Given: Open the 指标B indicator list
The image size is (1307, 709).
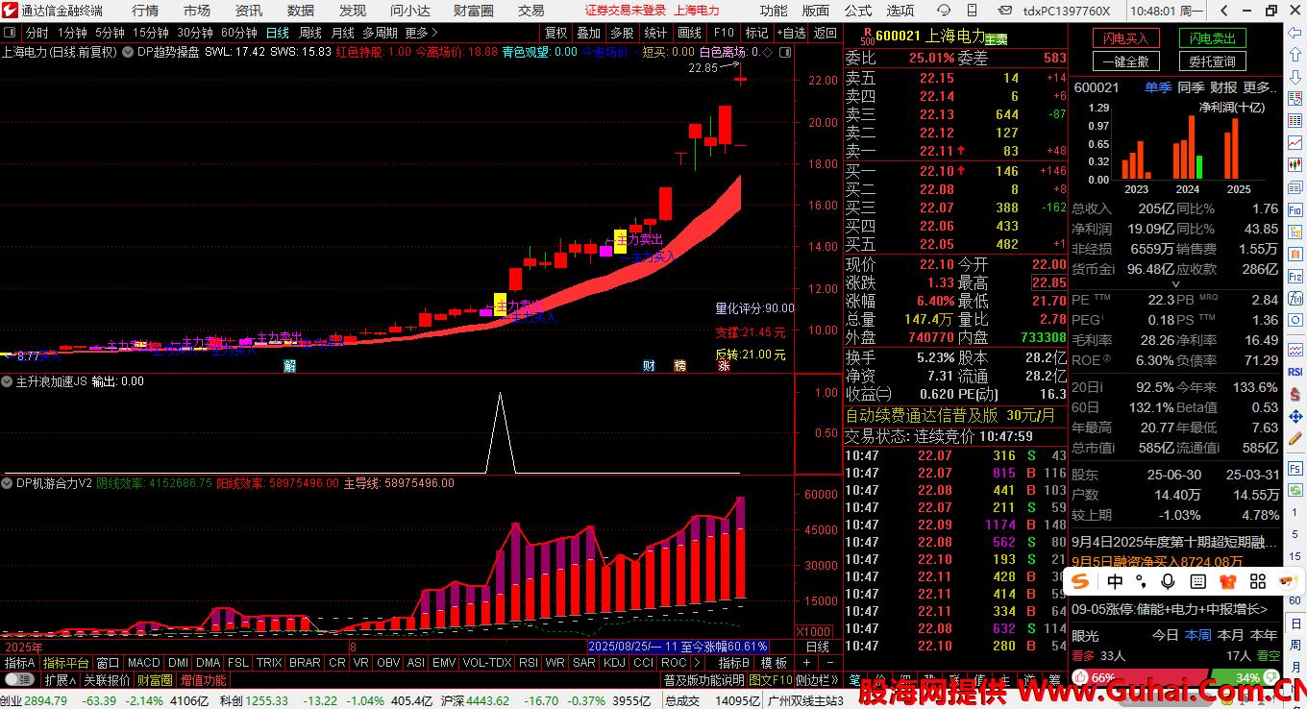Looking at the screenshot, I should point(736,663).
